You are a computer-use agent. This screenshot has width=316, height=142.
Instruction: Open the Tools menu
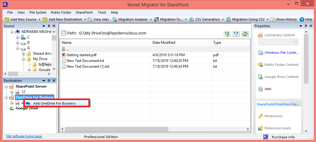pyautogui.click(x=102, y=12)
